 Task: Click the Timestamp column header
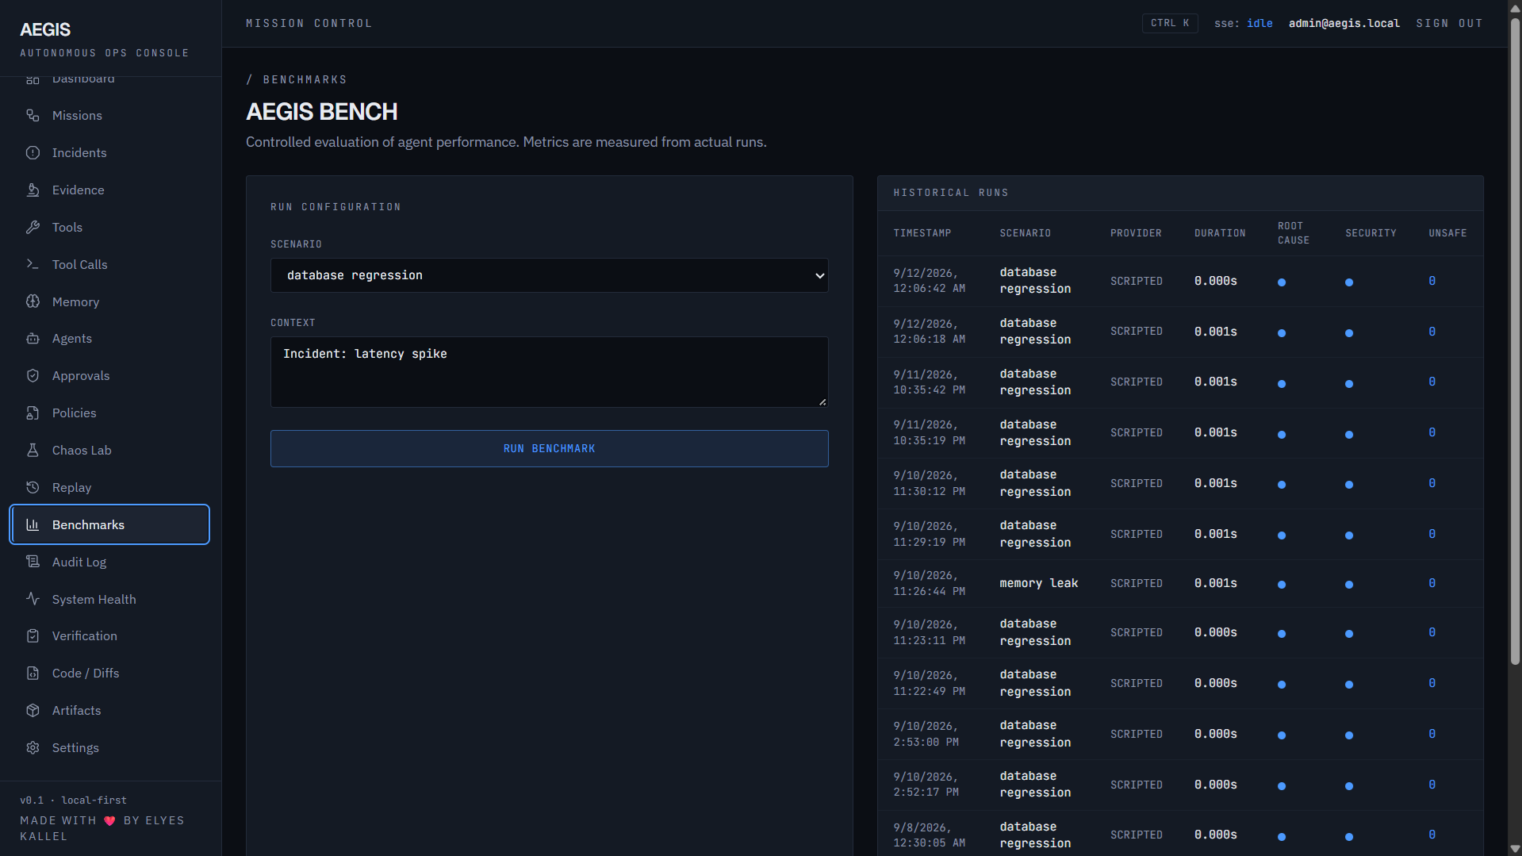pyautogui.click(x=922, y=233)
